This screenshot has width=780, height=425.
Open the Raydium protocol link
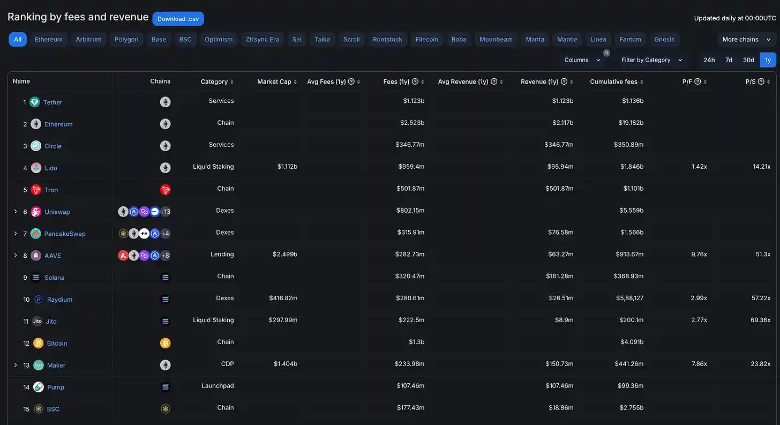(x=59, y=300)
